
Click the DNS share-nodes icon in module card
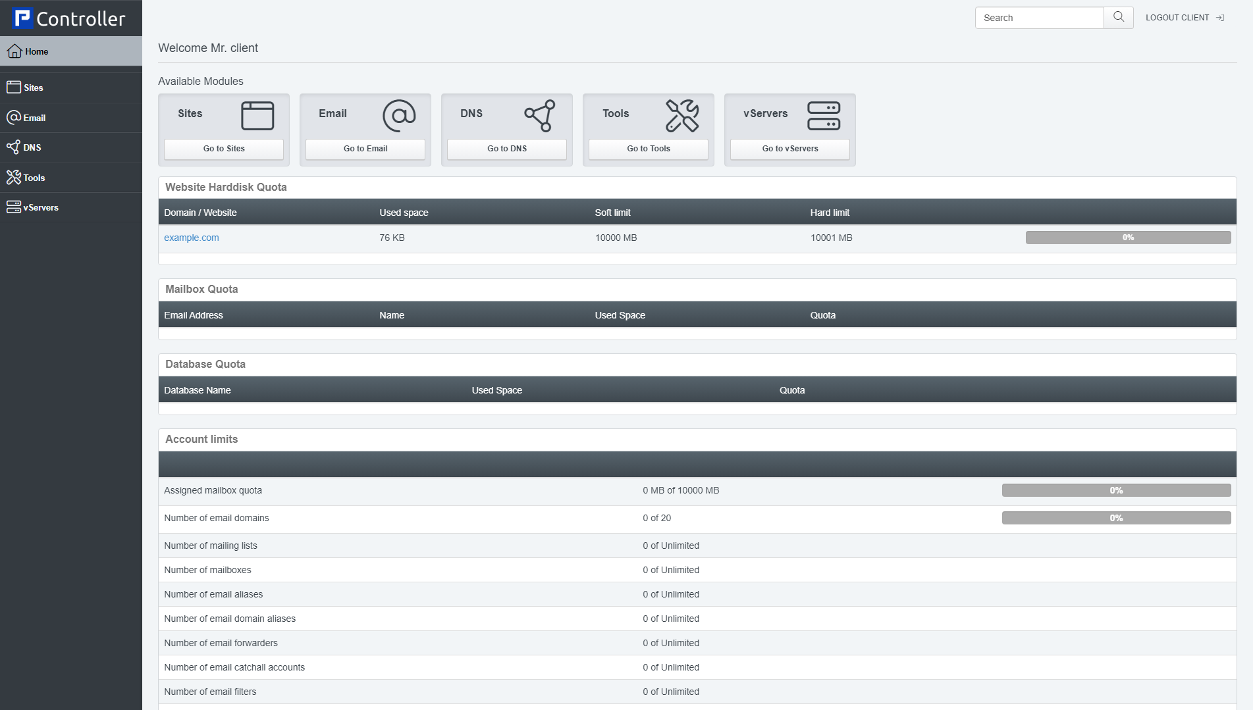[540, 116]
